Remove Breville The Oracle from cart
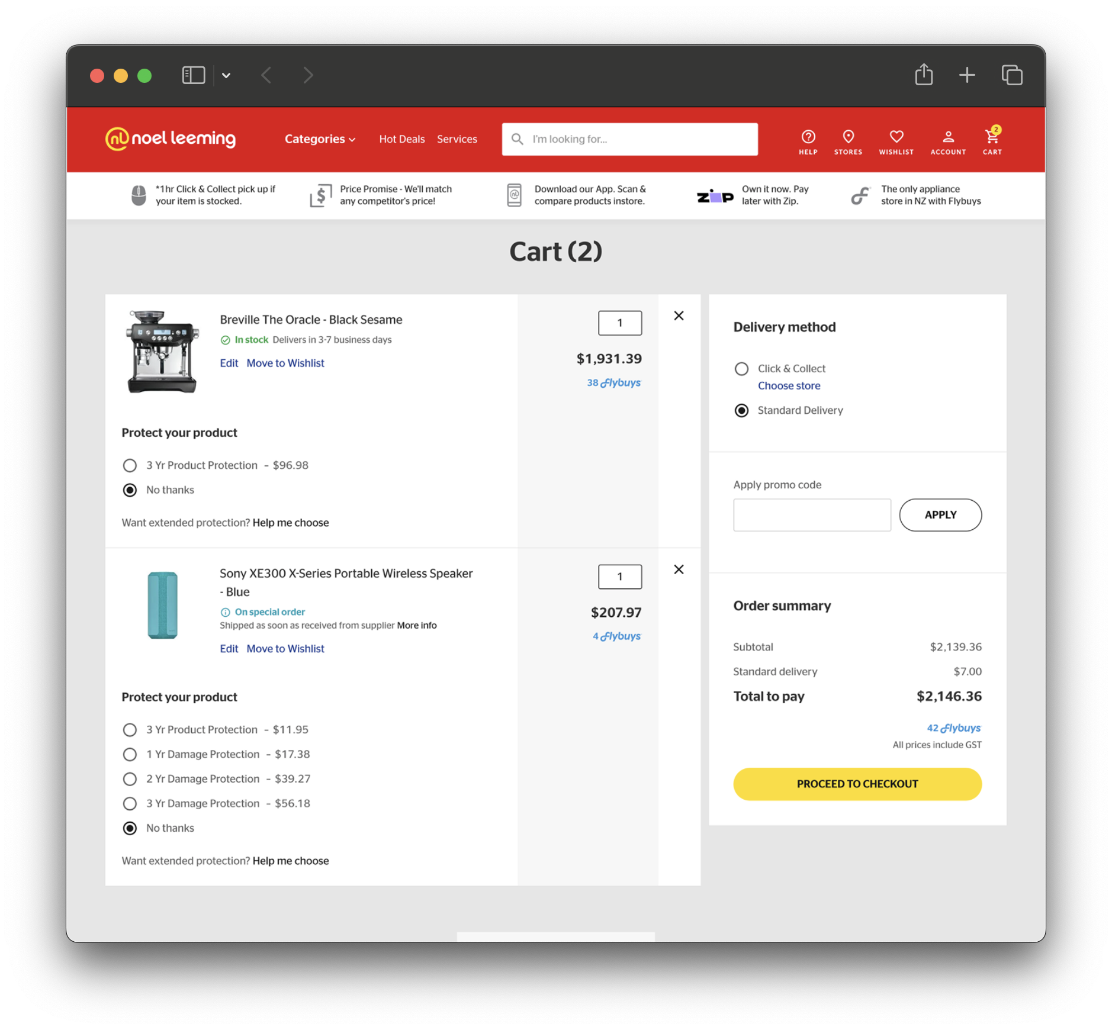The height and width of the screenshot is (1030, 1112). click(679, 316)
